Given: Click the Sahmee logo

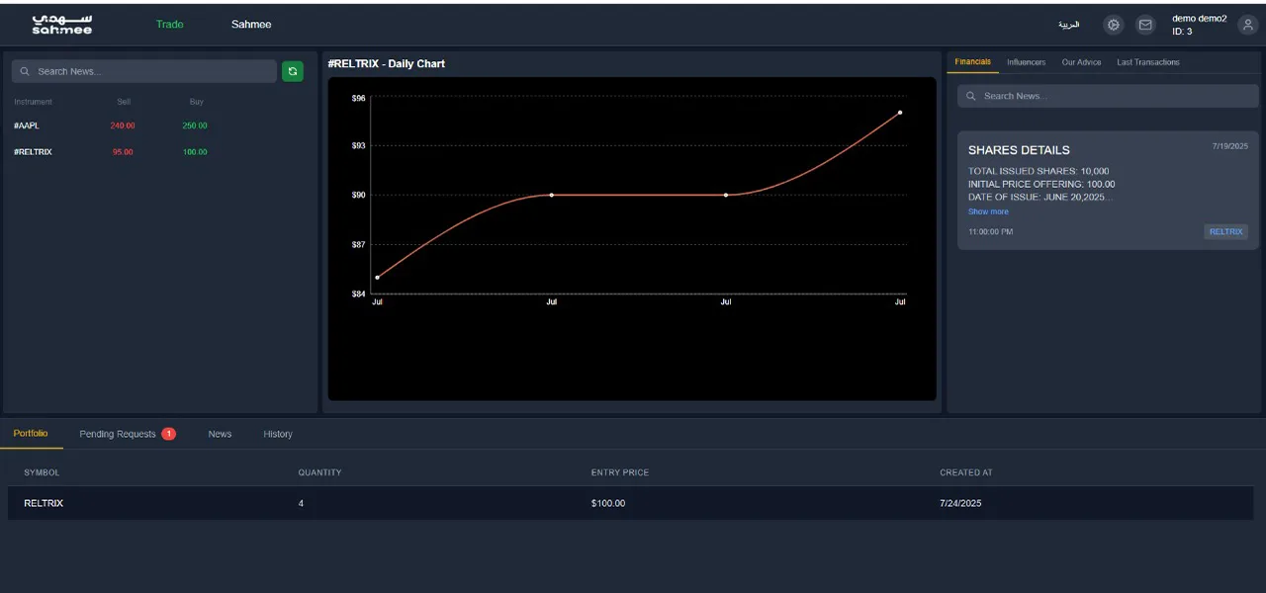Looking at the screenshot, I should click(61, 25).
